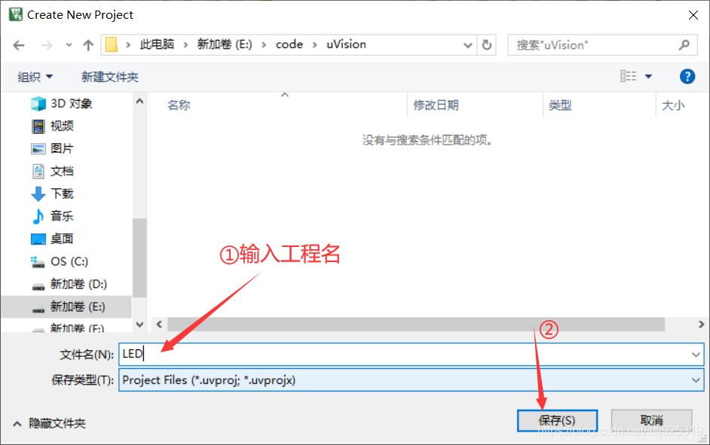This screenshot has height=445, width=710.
Task: Select 此电脑 in the address path
Action: coord(157,44)
